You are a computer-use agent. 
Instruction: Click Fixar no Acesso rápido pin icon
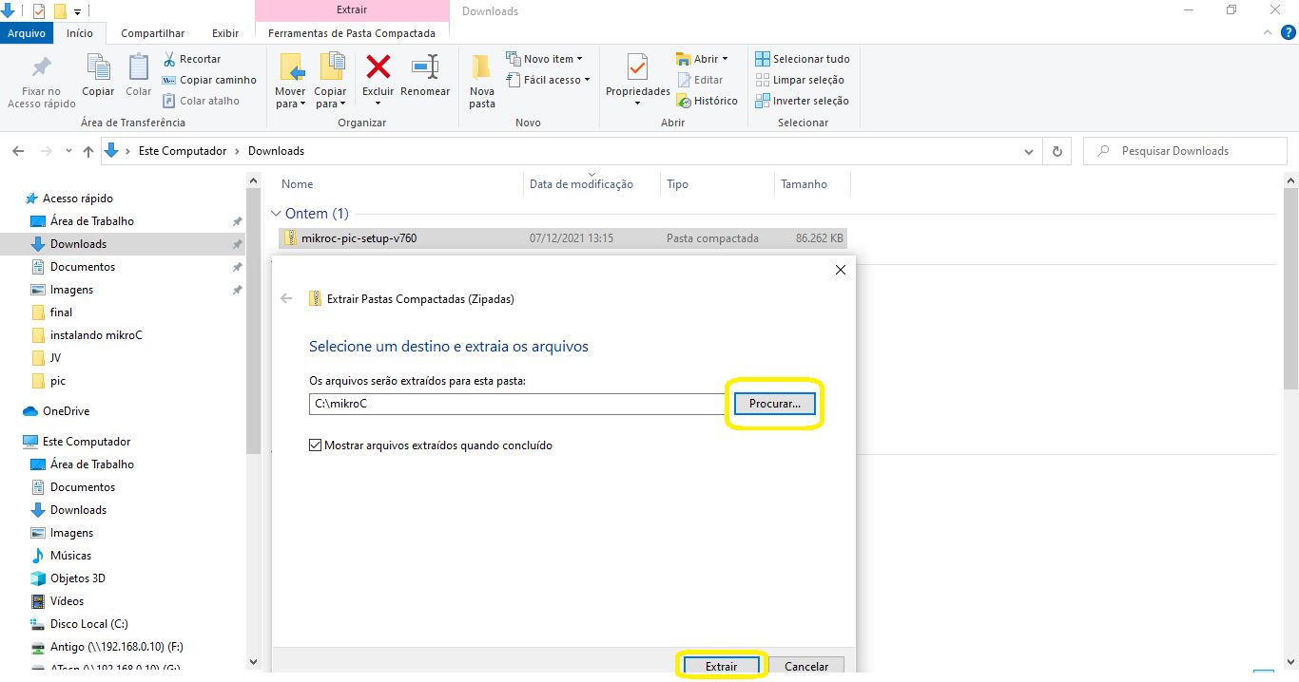[42, 68]
